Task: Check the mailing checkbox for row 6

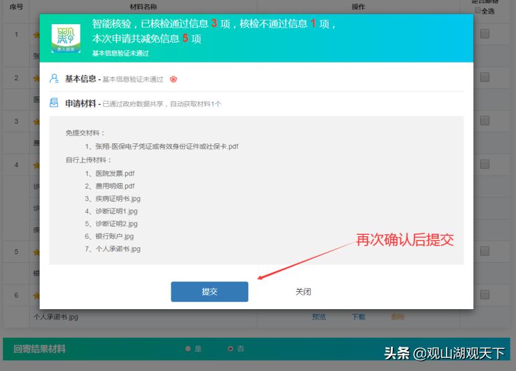Action: click(485, 295)
